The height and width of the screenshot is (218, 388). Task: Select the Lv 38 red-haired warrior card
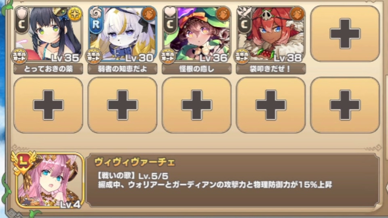click(271, 34)
